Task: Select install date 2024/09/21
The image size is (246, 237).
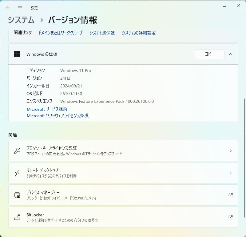Action: 71,86
